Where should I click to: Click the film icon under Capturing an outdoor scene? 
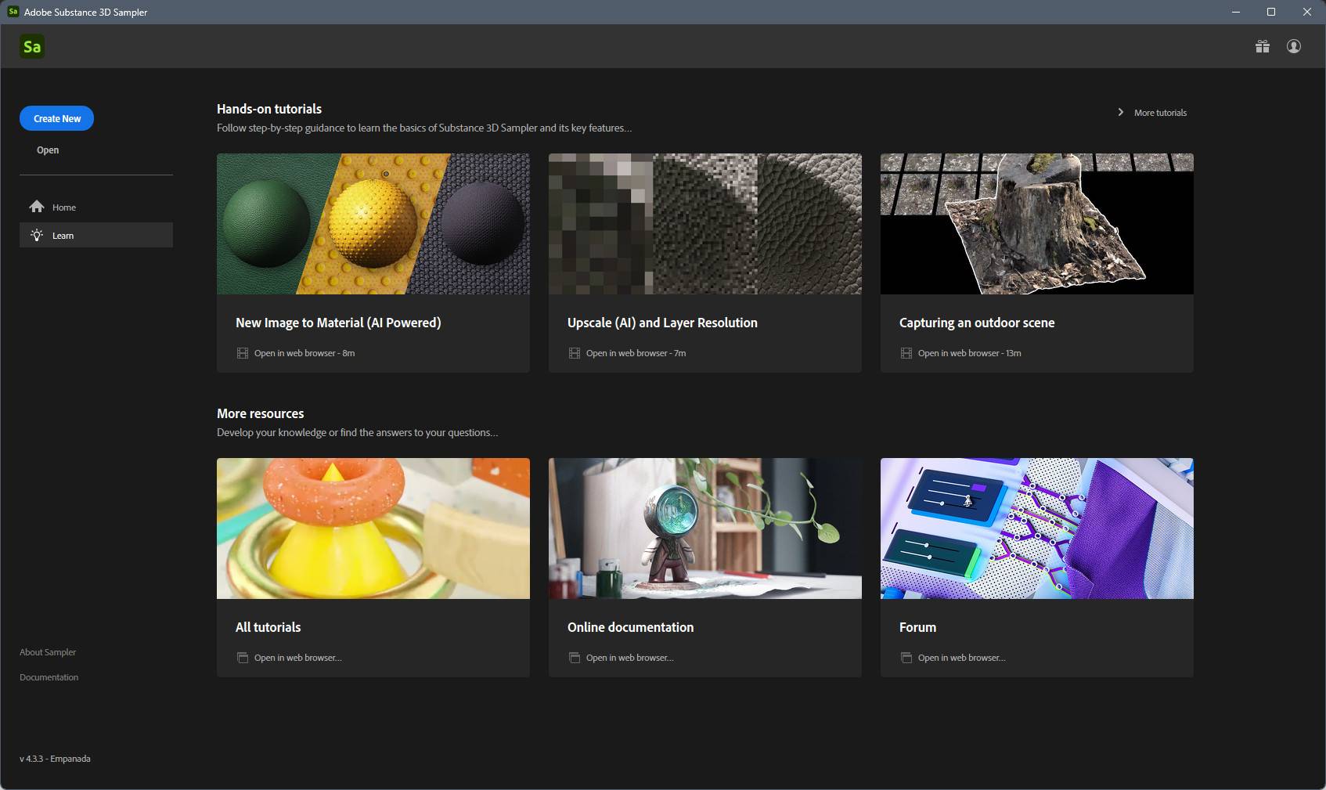906,353
